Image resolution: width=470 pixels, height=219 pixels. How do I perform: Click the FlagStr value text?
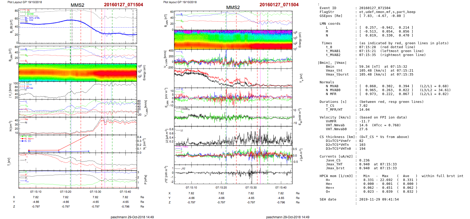click(x=387, y=12)
